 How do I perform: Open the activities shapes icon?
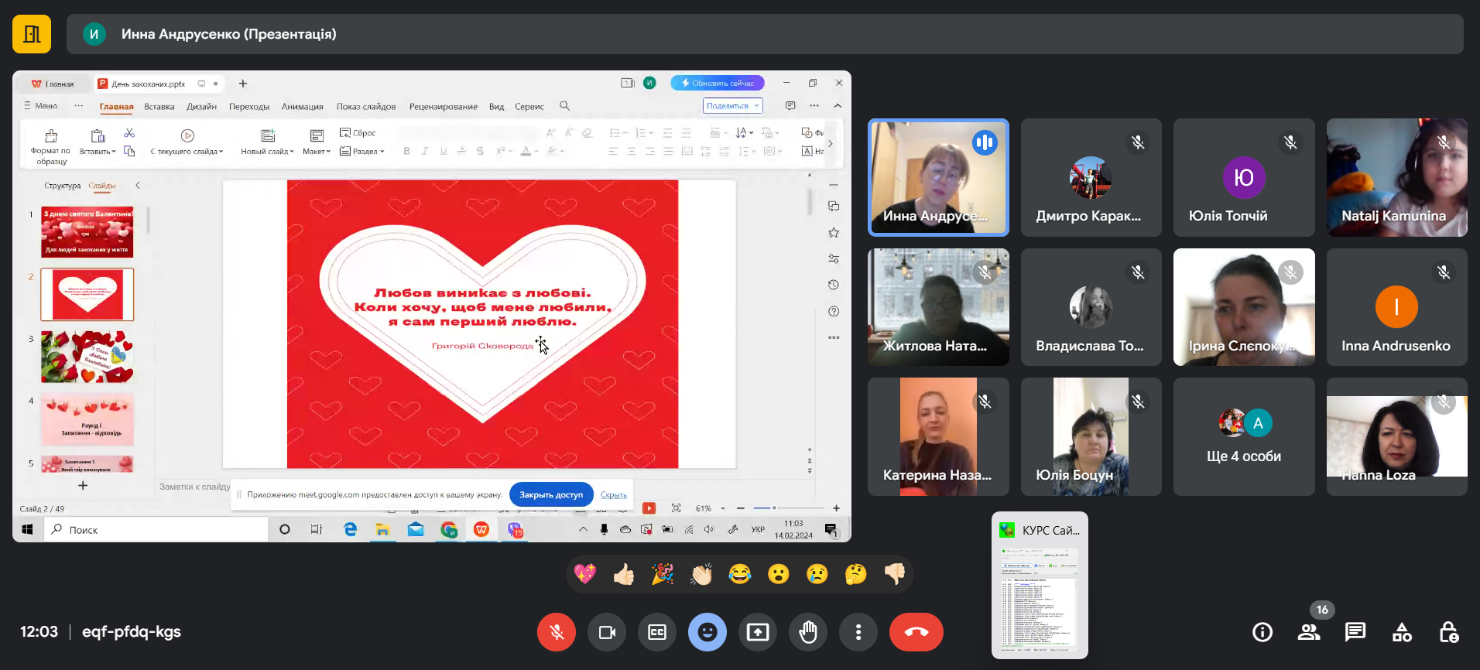pyautogui.click(x=1402, y=632)
